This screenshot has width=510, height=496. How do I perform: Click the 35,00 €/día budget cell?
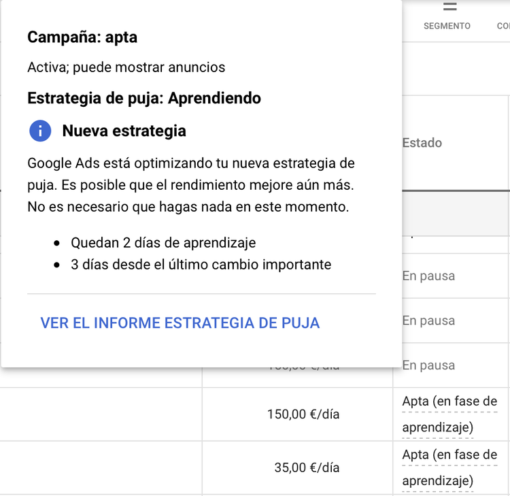(x=307, y=467)
